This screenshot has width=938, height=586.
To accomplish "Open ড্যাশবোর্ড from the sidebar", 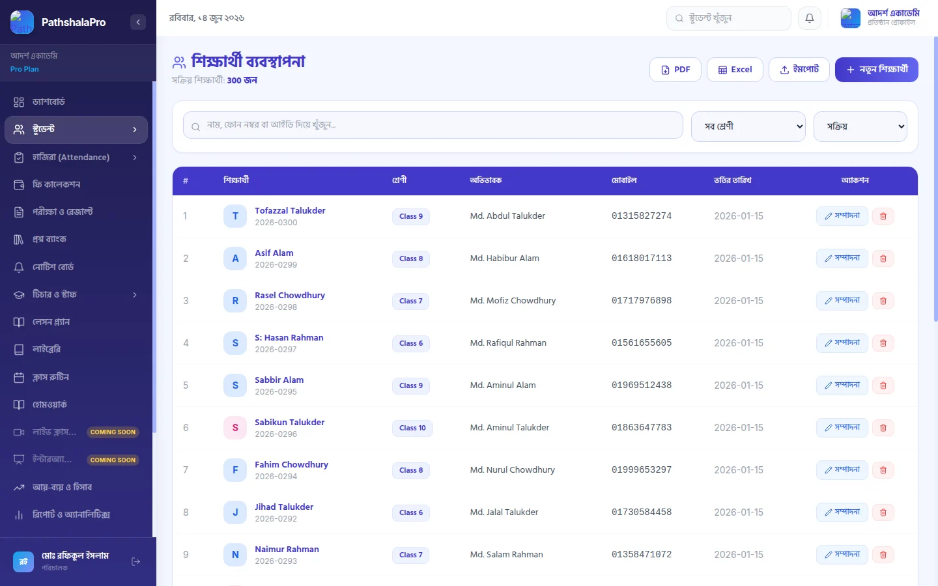I will [76, 102].
